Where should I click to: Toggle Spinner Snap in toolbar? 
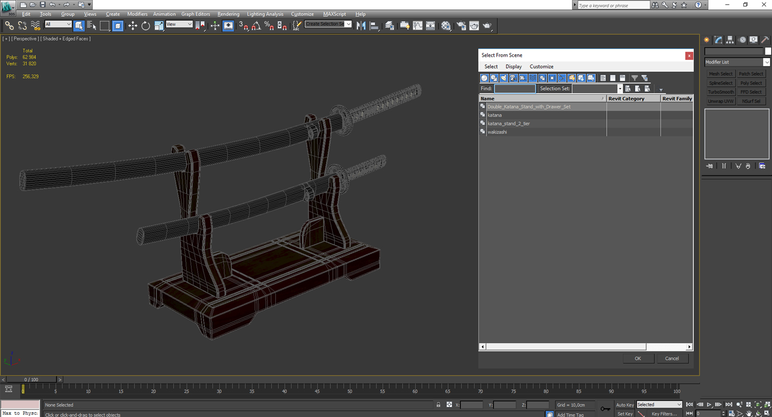[x=282, y=26]
